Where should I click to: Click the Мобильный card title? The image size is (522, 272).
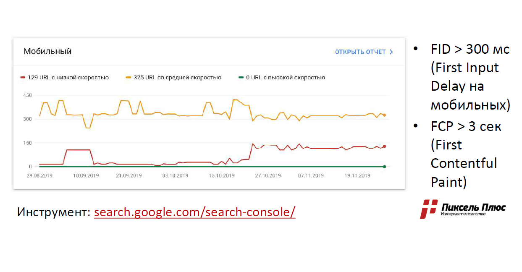47,52
